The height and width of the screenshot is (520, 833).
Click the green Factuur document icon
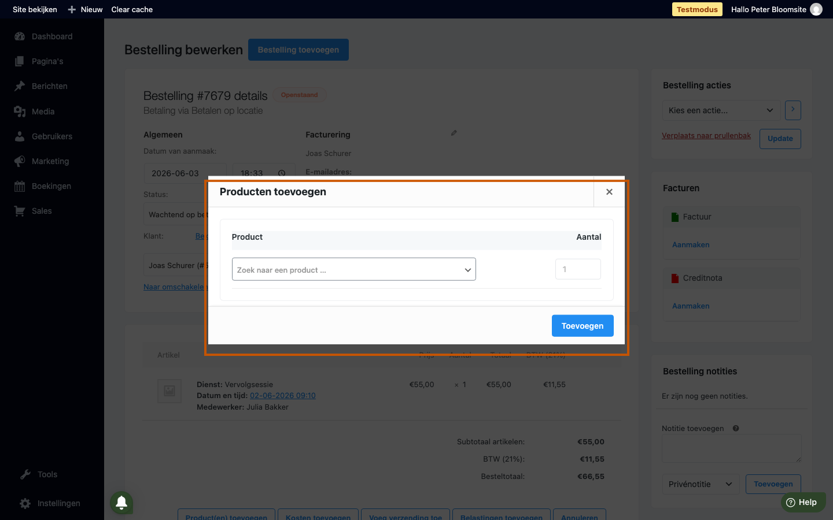click(674, 217)
